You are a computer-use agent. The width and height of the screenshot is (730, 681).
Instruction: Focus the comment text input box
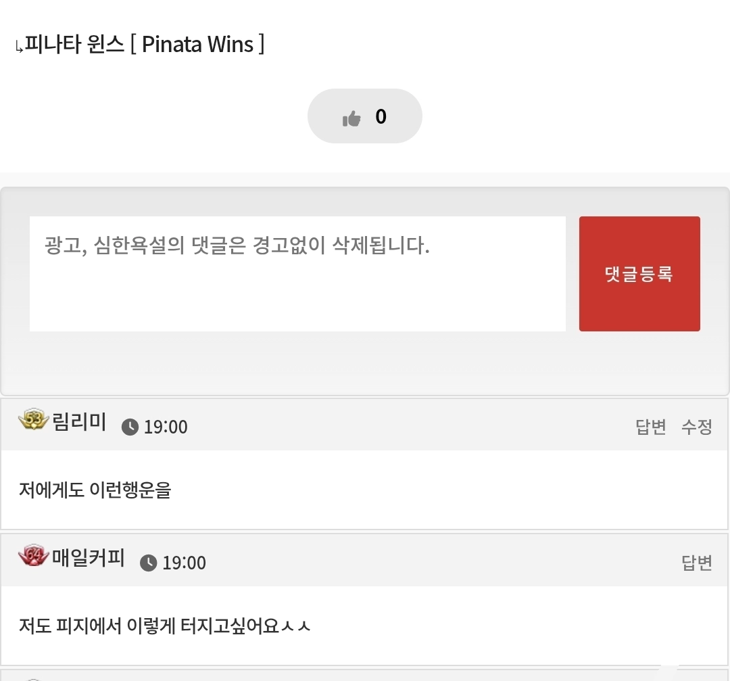(x=297, y=274)
